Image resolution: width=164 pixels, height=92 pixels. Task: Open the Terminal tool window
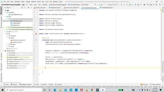[x=14, y=84]
